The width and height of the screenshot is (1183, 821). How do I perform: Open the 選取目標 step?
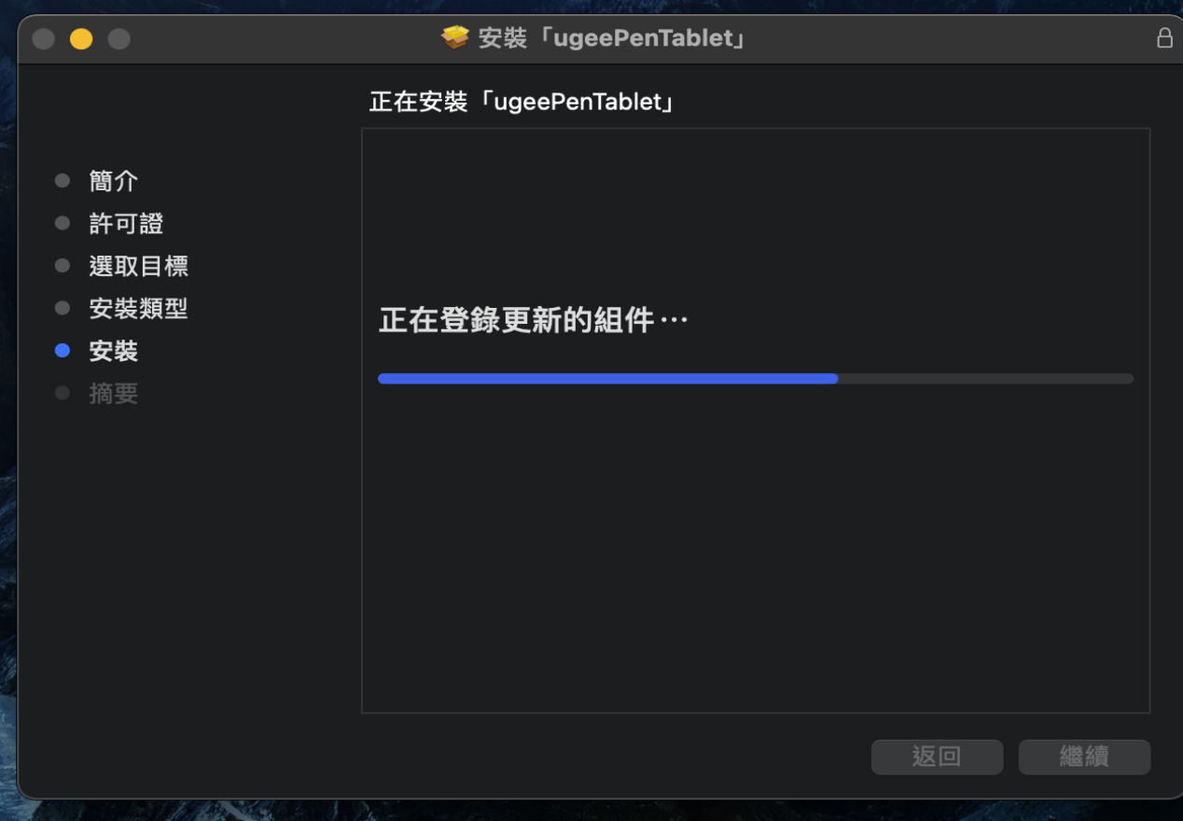(138, 266)
